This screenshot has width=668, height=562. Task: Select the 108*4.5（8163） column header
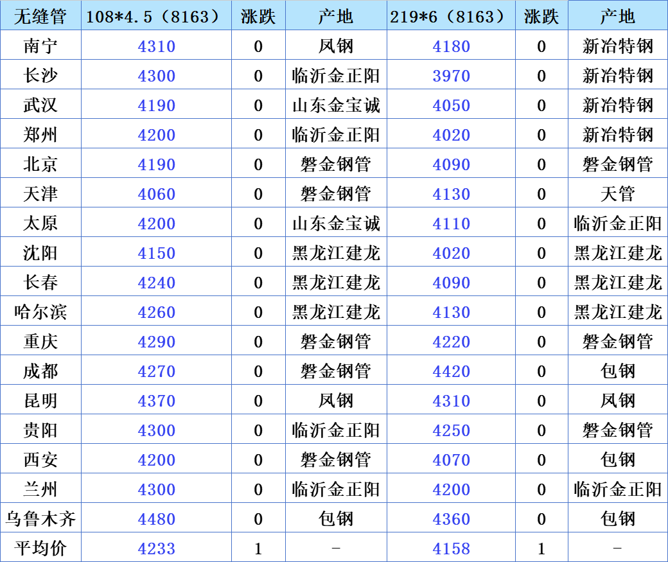(156, 17)
